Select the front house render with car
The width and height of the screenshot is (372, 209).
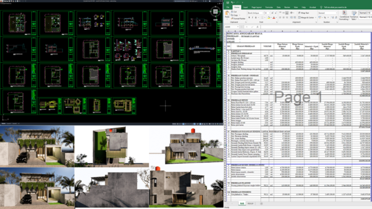37,146
